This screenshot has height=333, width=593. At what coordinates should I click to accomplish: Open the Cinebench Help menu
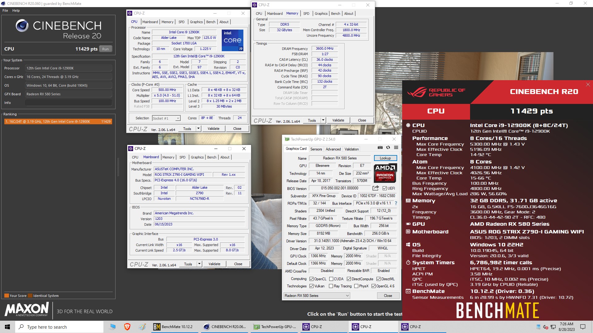click(x=16, y=10)
